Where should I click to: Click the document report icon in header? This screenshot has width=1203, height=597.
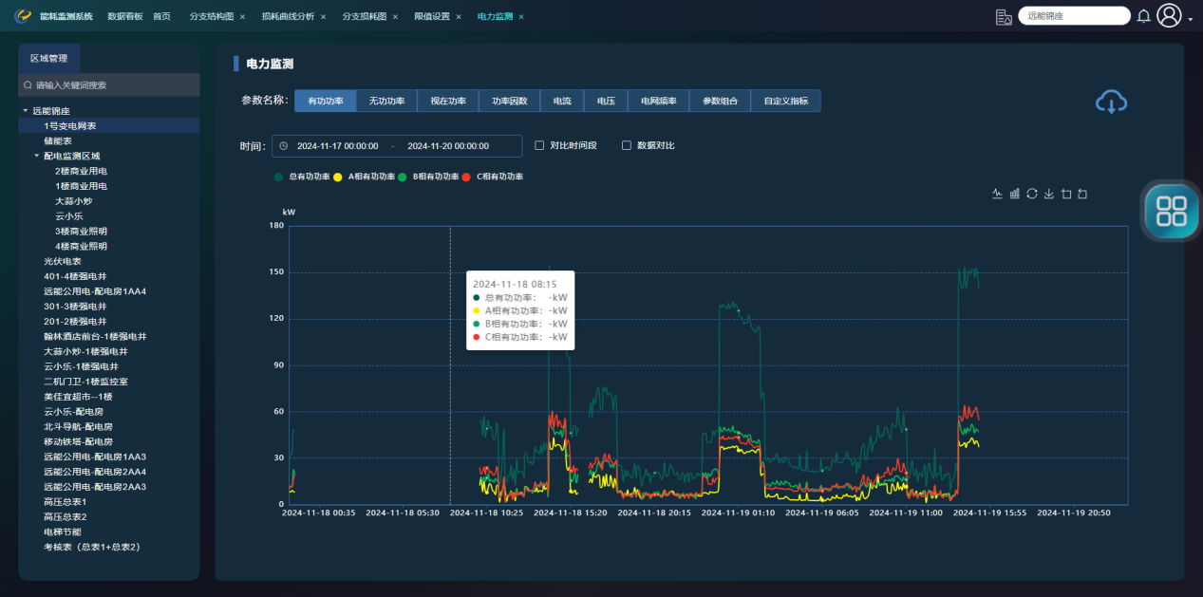pyautogui.click(x=1004, y=16)
